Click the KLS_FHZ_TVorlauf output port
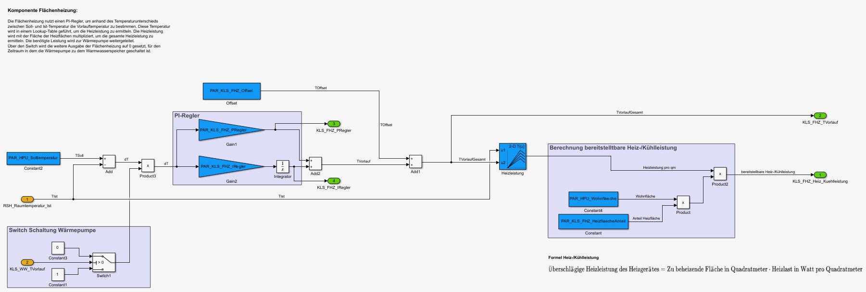Screen dimensions: 866x292 [820, 116]
